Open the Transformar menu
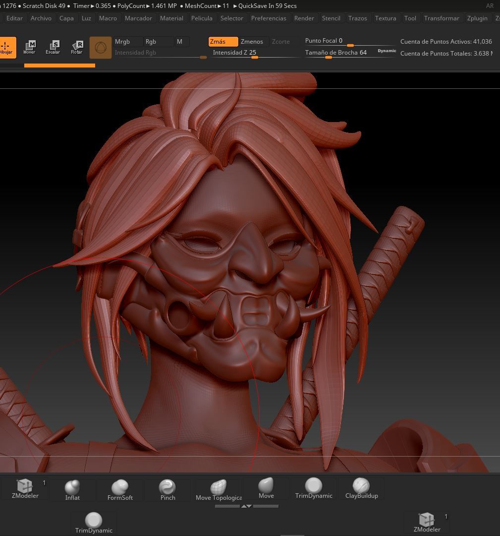Image resolution: width=500 pixels, height=536 pixels. coord(442,18)
